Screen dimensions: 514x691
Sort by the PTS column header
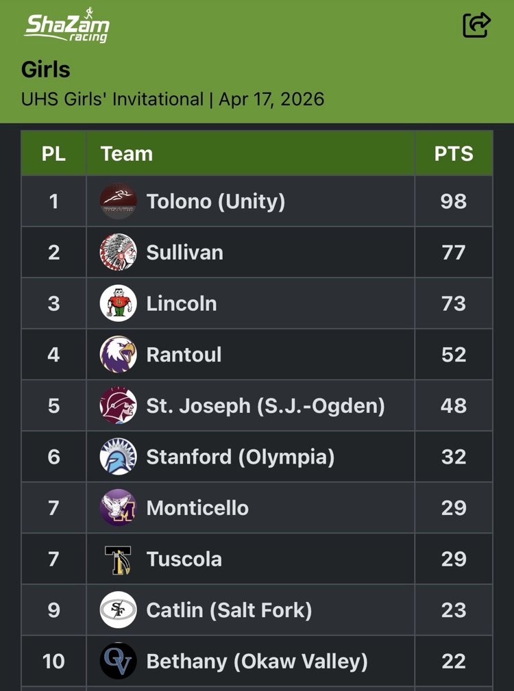pos(454,153)
